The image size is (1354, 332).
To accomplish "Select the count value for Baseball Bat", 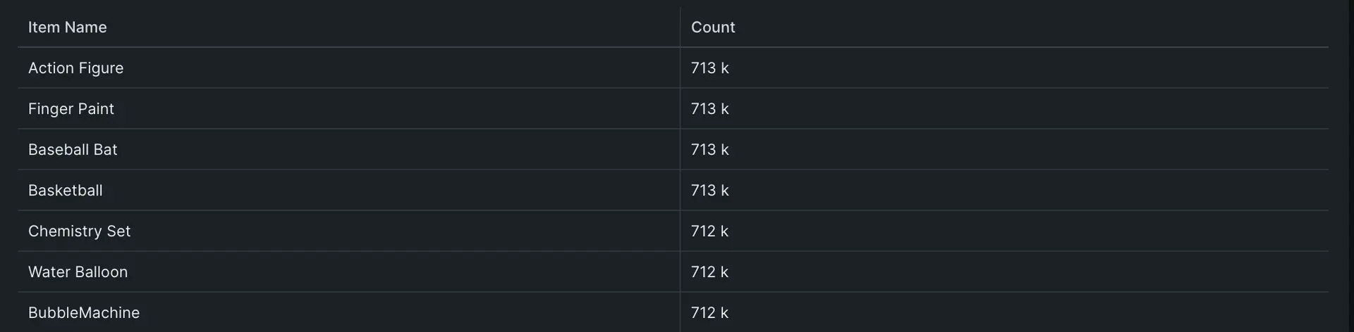I will (710, 150).
